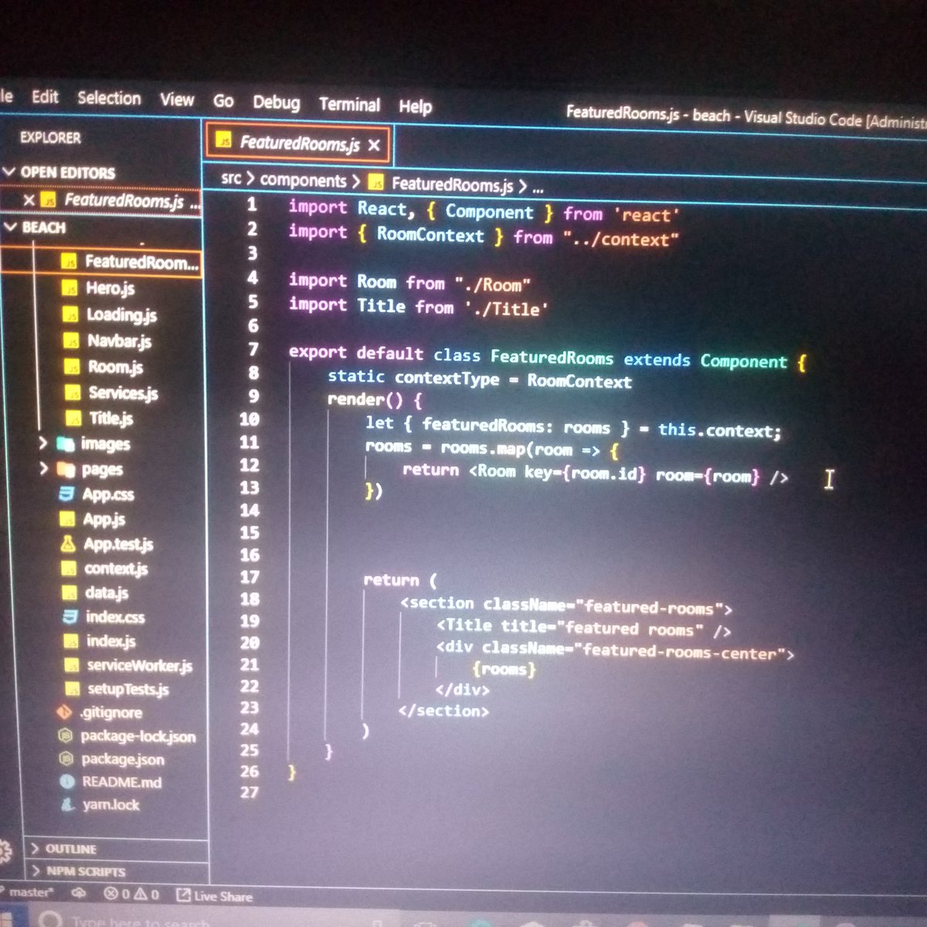
Task: Open setupTests.js in explorer
Action: click(x=127, y=688)
